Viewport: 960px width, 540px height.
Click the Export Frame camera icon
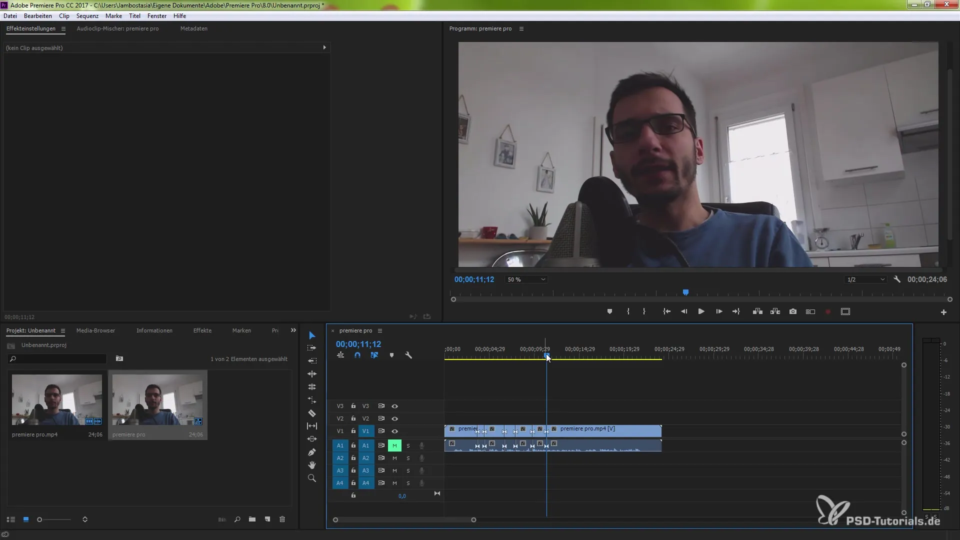(x=793, y=311)
